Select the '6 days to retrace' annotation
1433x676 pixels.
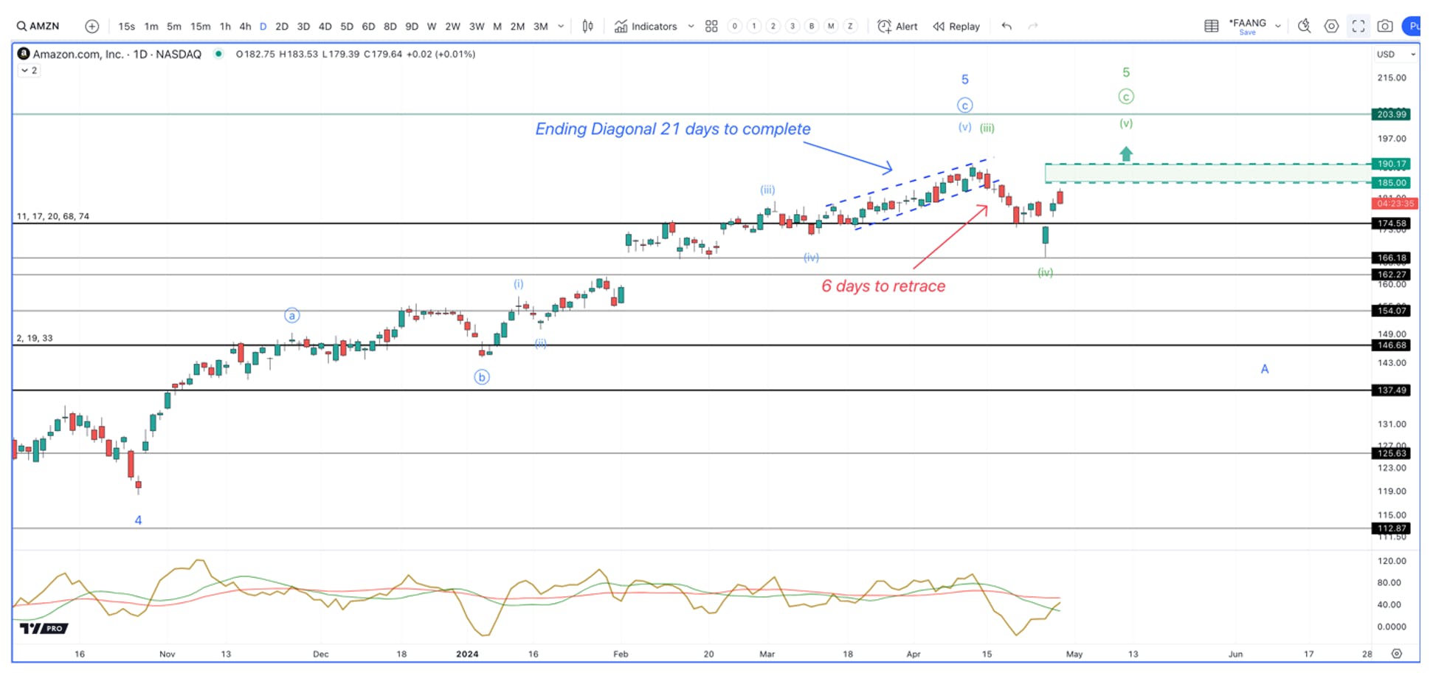(x=883, y=286)
